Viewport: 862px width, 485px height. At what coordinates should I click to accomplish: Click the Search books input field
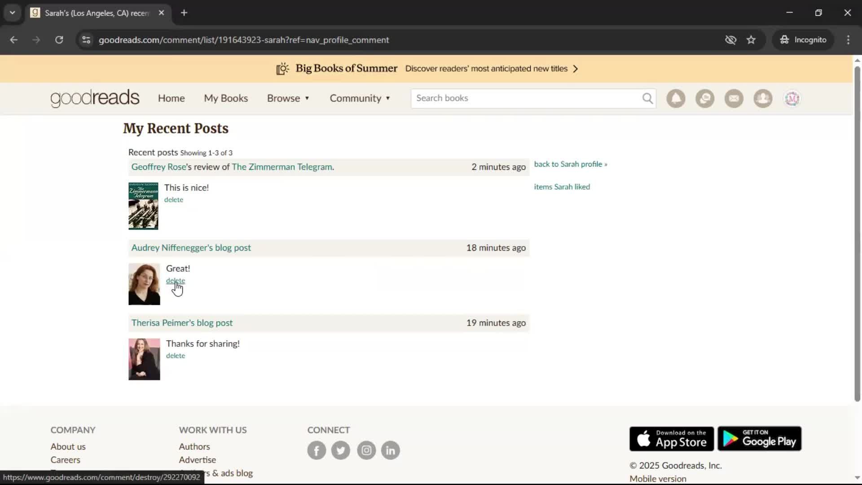[525, 98]
